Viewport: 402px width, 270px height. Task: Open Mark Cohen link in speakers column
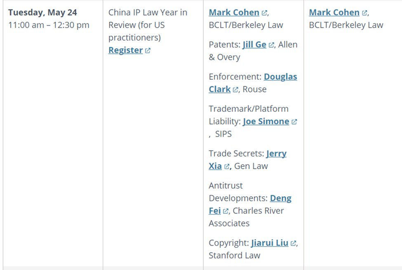pyautogui.click(x=234, y=13)
